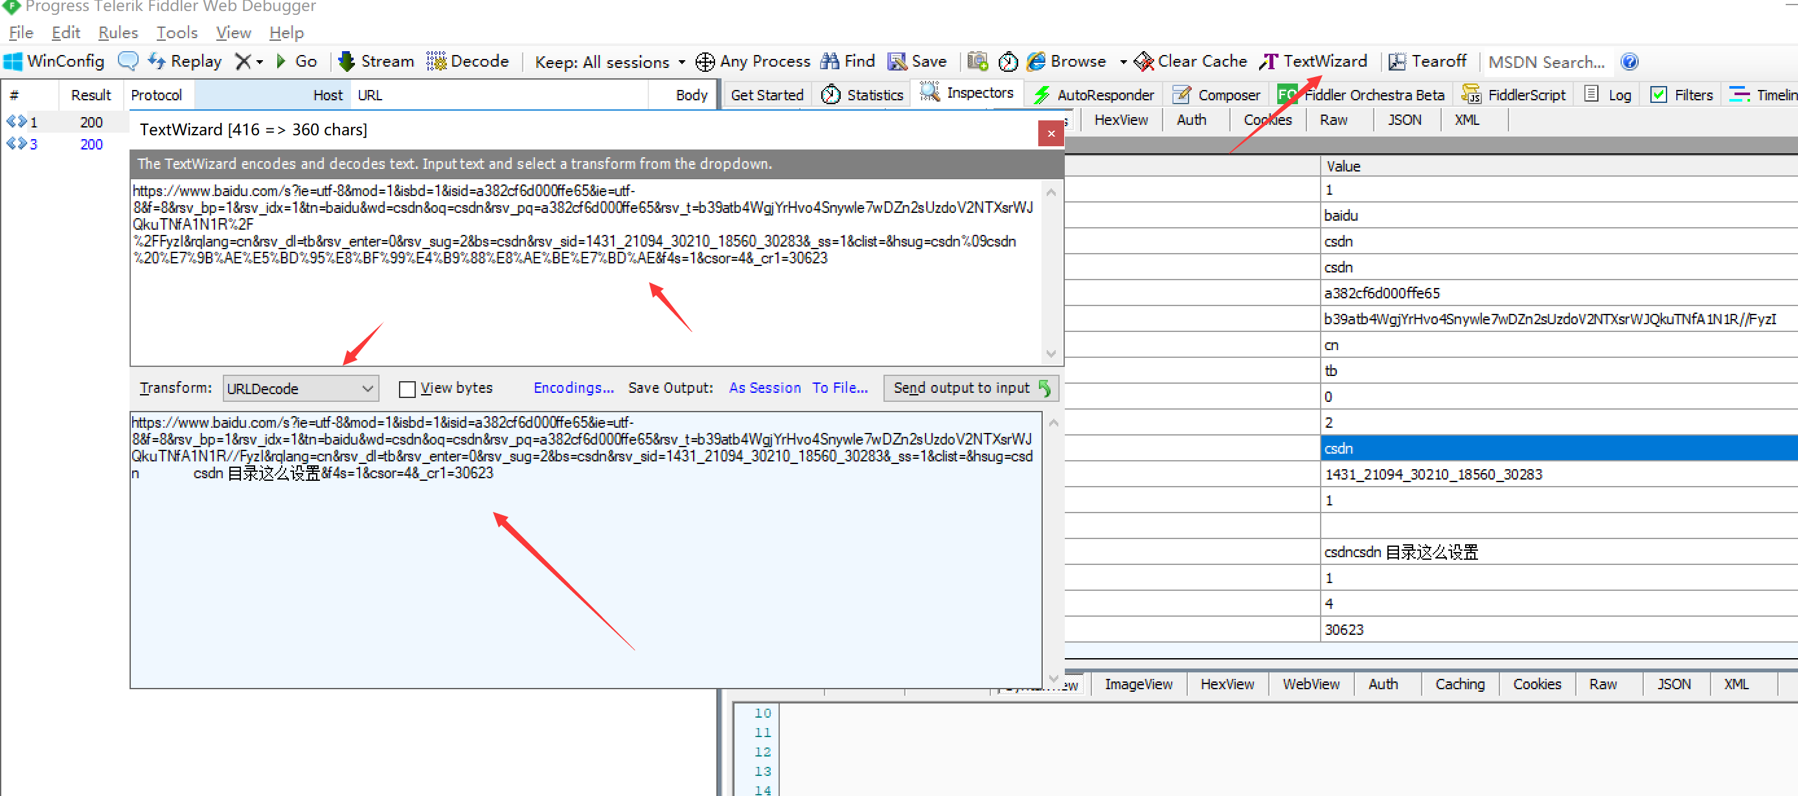
Task: Toggle the Filters tab checkbox
Action: 1658,95
